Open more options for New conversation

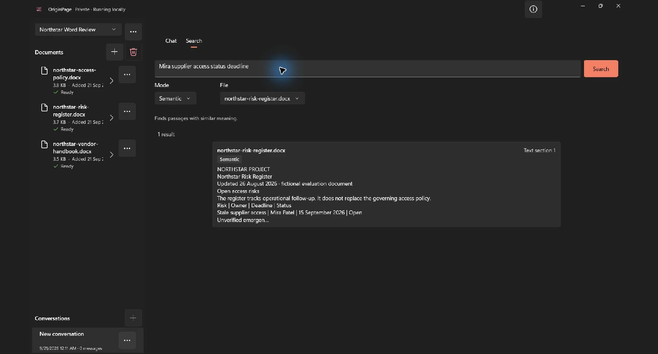[127, 340]
